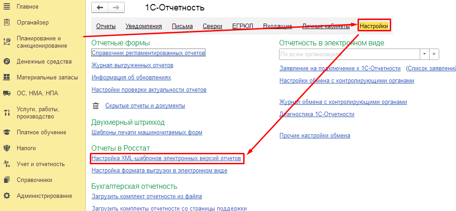Click the ОС, НМА, НПА truck icon
Viewport: 456px width, 211px height.
coord(6,93)
